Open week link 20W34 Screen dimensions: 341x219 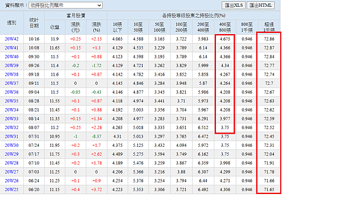(x=12, y=110)
